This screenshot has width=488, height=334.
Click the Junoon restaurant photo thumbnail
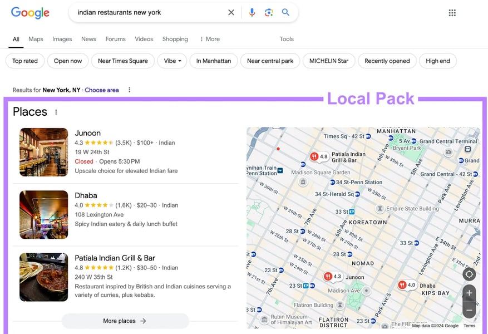pos(43,152)
